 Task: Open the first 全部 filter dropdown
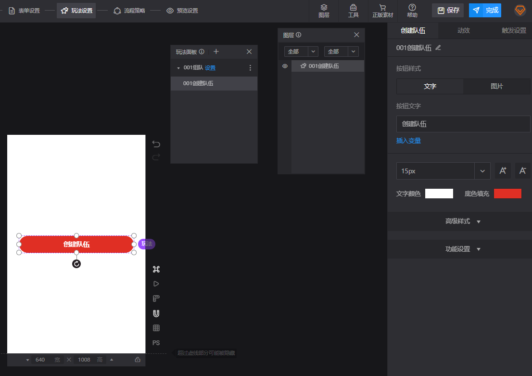tap(301, 52)
